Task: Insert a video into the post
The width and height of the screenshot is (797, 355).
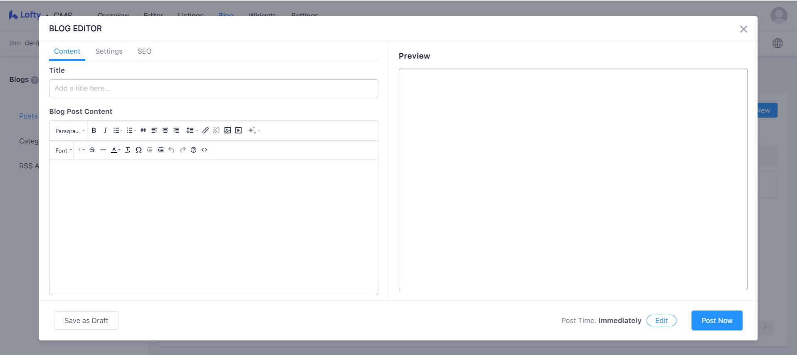Action: pos(238,131)
